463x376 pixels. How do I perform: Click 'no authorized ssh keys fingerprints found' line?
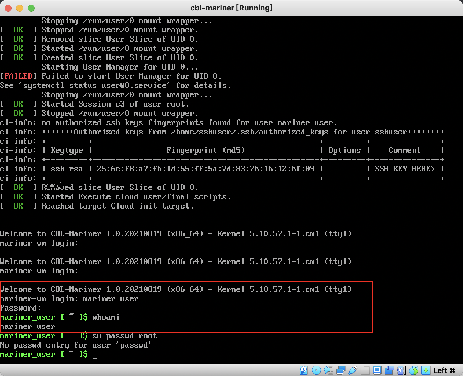[x=168, y=123]
